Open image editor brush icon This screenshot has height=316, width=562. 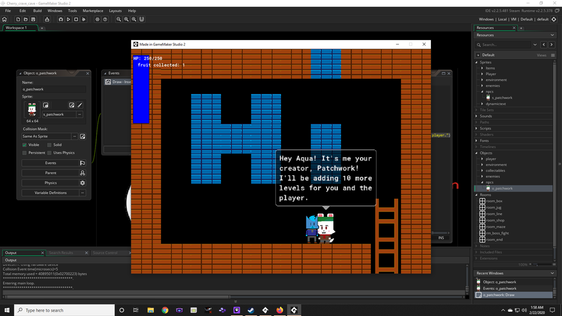click(80, 105)
